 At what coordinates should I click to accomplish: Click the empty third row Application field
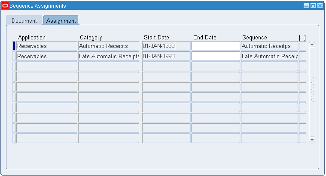click(x=46, y=66)
